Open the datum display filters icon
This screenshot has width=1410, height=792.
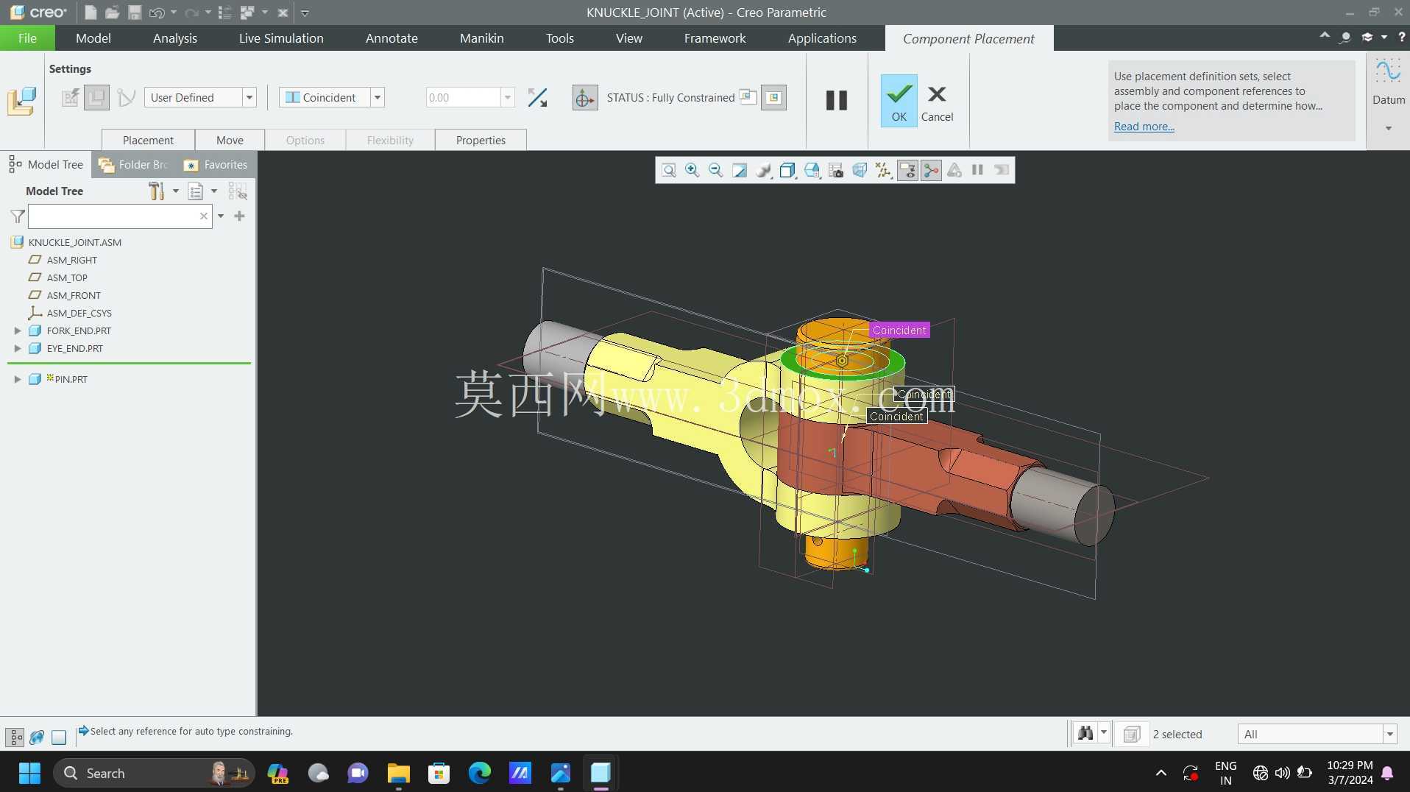[883, 171]
